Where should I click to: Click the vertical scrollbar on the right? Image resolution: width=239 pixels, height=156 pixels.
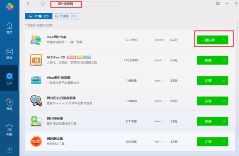(238, 79)
